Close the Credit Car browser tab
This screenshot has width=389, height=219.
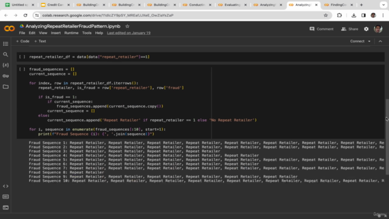pyautogui.click(x=69, y=5)
